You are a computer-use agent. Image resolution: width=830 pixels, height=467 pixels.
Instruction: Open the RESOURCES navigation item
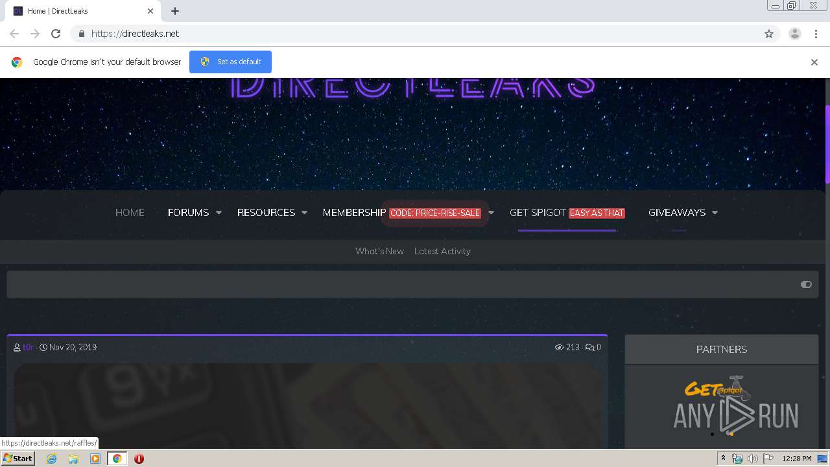pyautogui.click(x=266, y=213)
